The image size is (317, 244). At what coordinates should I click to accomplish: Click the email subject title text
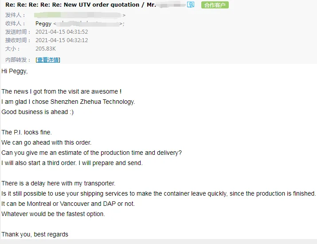pos(80,5)
